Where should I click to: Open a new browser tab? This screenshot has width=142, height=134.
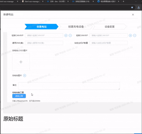click(x=124, y=1)
